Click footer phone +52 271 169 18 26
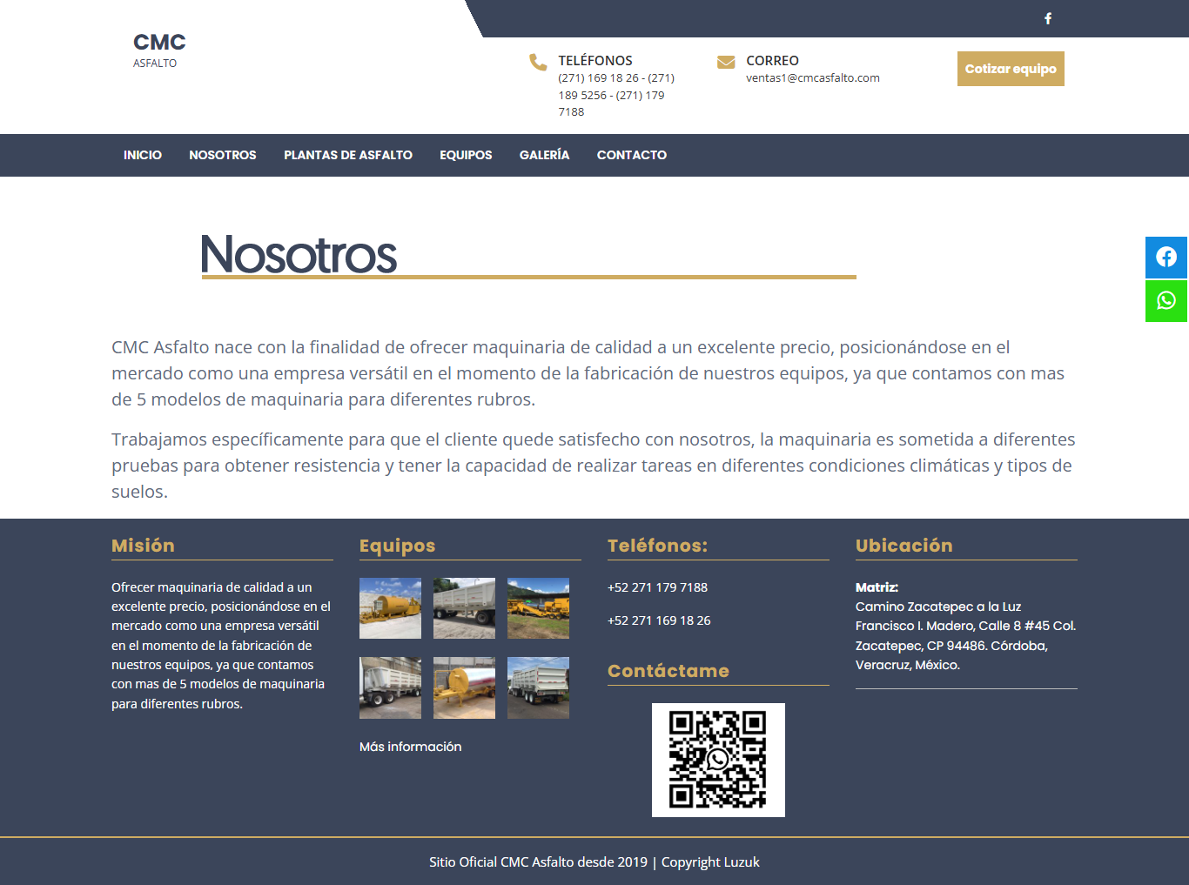This screenshot has height=885, width=1189. click(659, 620)
